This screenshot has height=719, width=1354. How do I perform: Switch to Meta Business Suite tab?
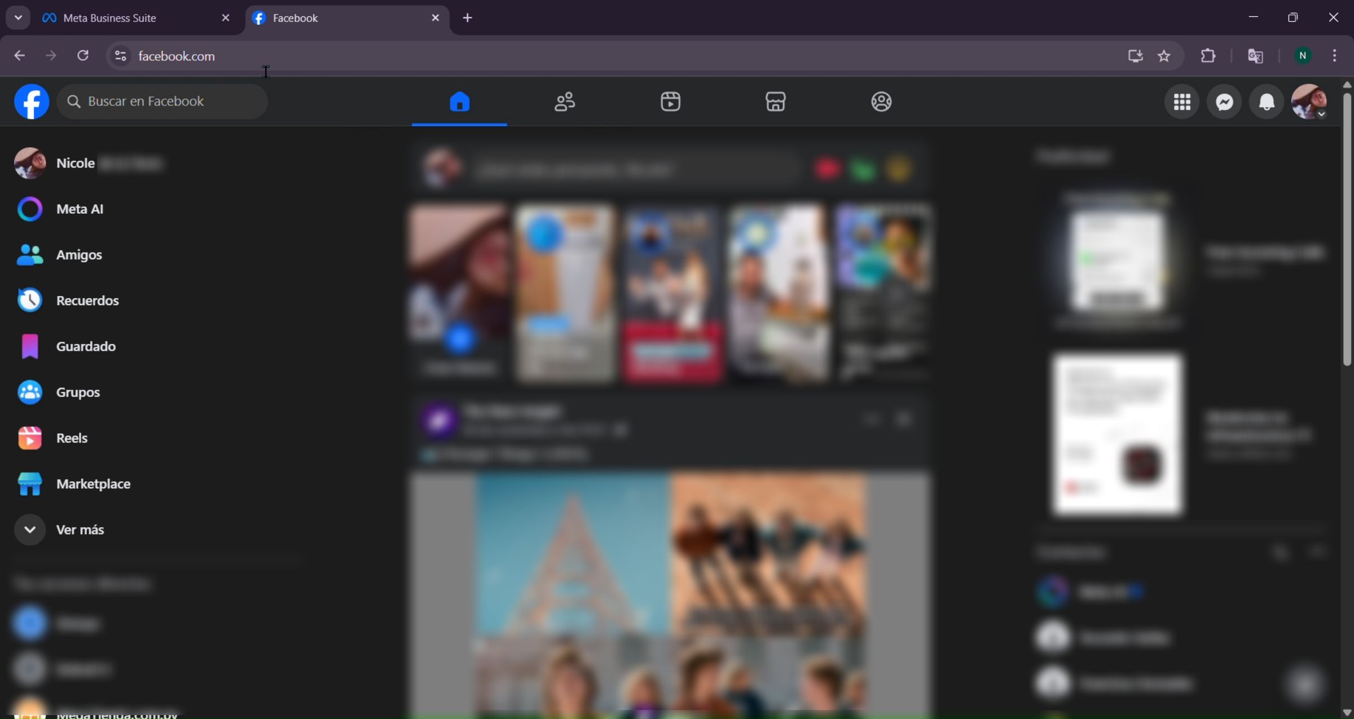(109, 18)
